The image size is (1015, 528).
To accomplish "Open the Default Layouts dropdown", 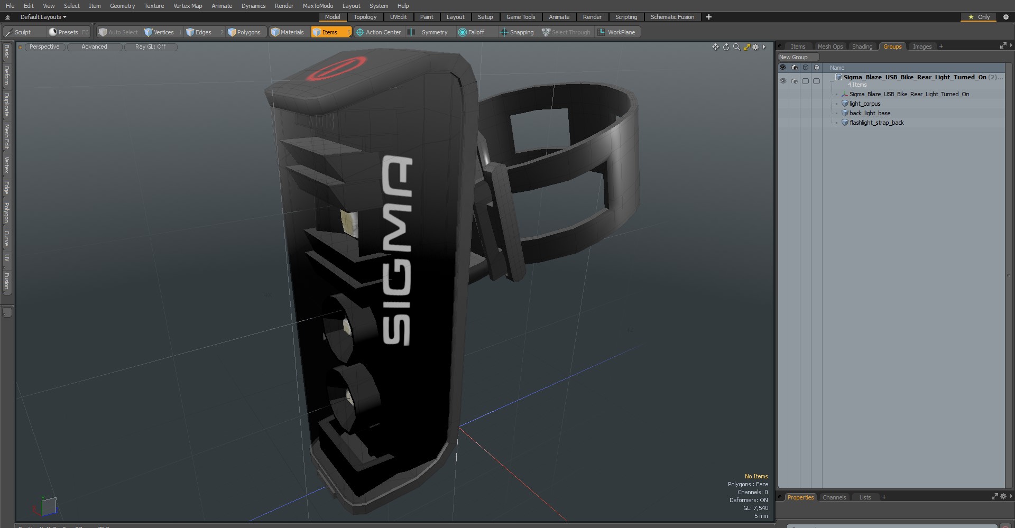I will (43, 17).
